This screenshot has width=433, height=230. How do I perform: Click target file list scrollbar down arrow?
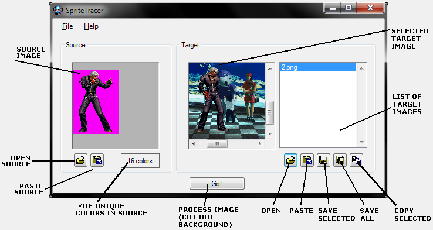pyautogui.click(x=361, y=142)
